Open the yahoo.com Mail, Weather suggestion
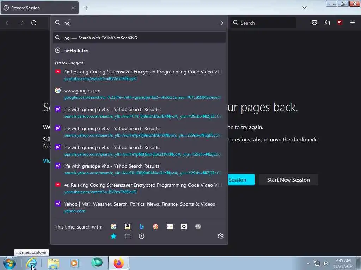Viewport: 361px width, 270px height. pyautogui.click(x=139, y=207)
